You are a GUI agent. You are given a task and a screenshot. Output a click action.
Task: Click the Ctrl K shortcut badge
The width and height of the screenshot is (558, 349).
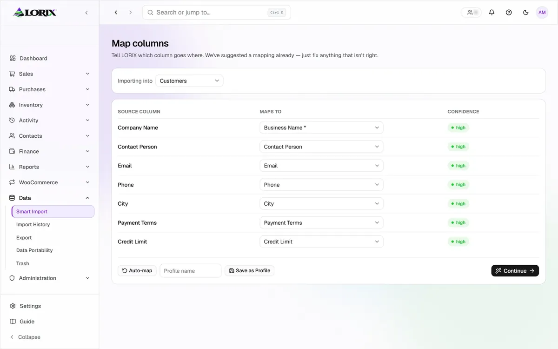(277, 13)
